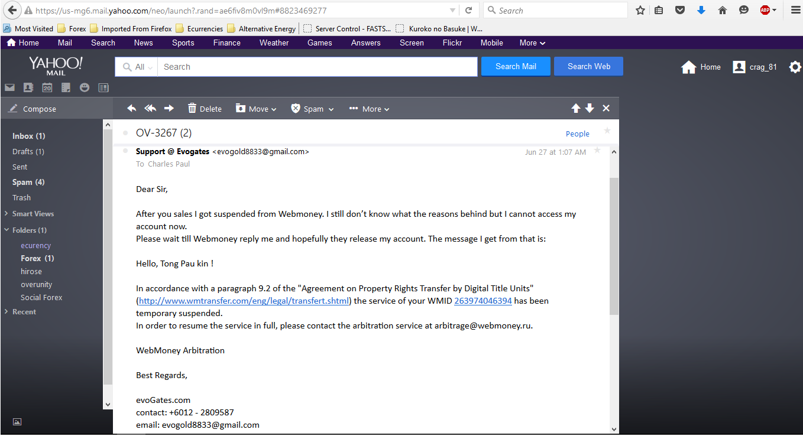
Task: Open the Messenger smiley icon
Action: pos(85,87)
